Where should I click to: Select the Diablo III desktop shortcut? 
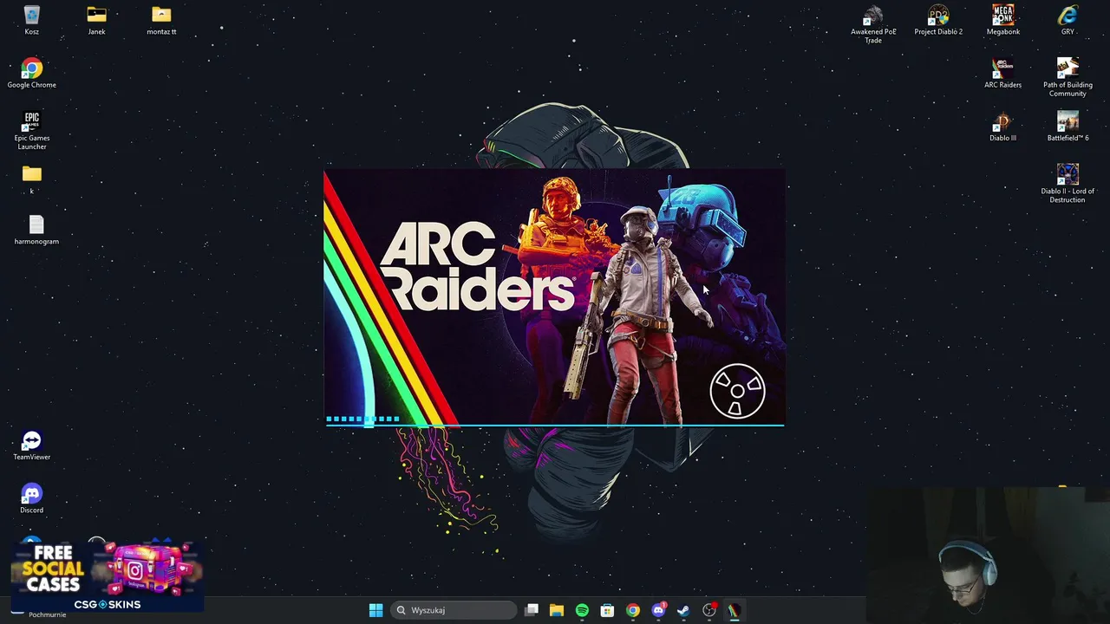click(1002, 126)
